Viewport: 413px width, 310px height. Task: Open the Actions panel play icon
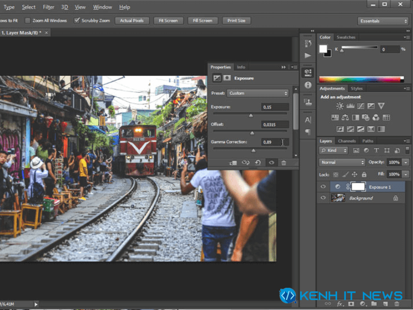pos(308,55)
